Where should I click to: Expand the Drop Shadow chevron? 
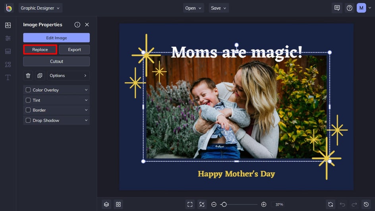pyautogui.click(x=86, y=120)
